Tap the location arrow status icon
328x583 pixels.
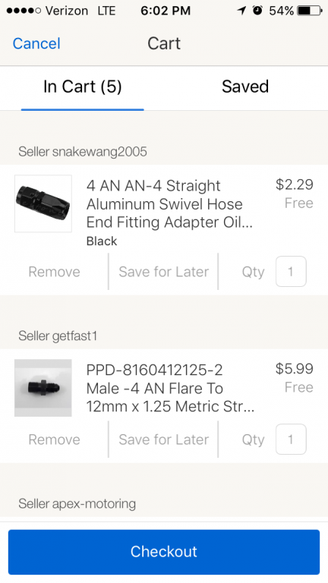tap(241, 11)
